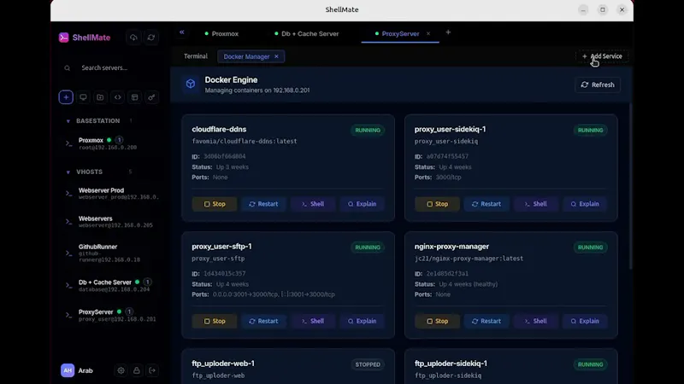Click the ShellMate logo icon

[x=63, y=38]
